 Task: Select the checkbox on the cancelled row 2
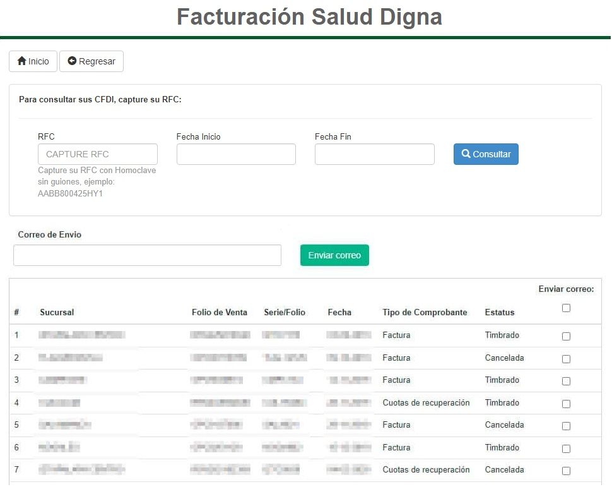(x=566, y=359)
